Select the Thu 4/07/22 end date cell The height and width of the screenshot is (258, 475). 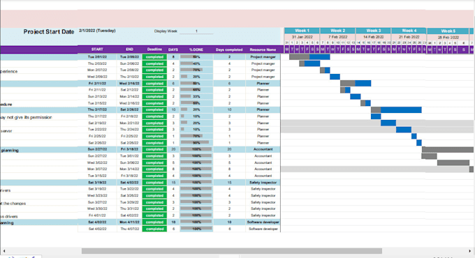tap(129, 229)
